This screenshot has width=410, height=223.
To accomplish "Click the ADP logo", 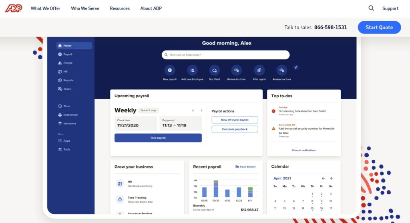I will tap(14, 8).
